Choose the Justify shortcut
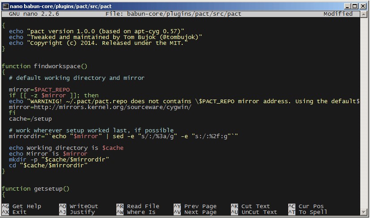This screenshot has width=371, height=218. click(82, 212)
